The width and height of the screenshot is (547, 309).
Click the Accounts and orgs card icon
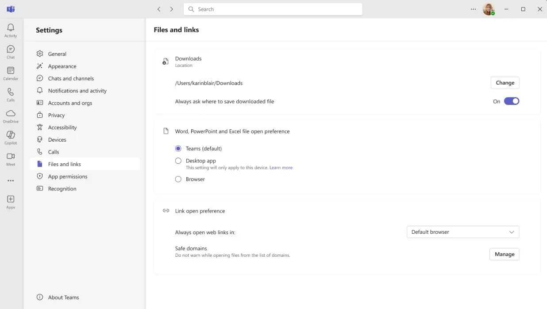(40, 103)
